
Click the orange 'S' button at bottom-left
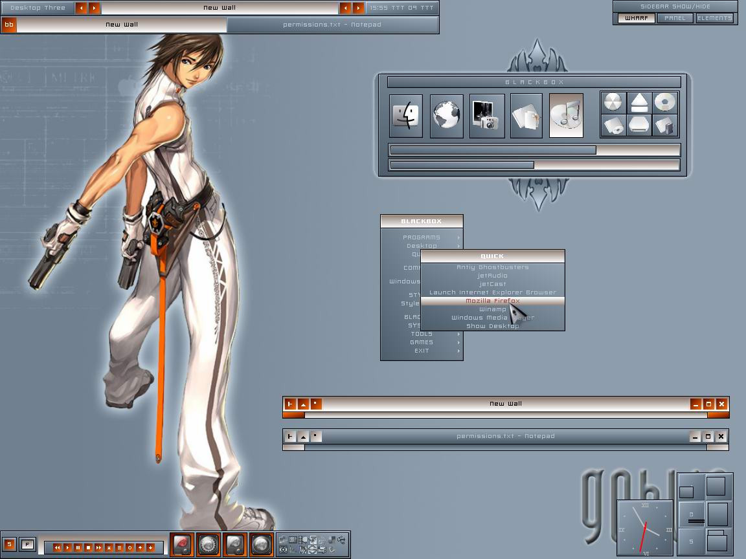pyautogui.click(x=9, y=544)
